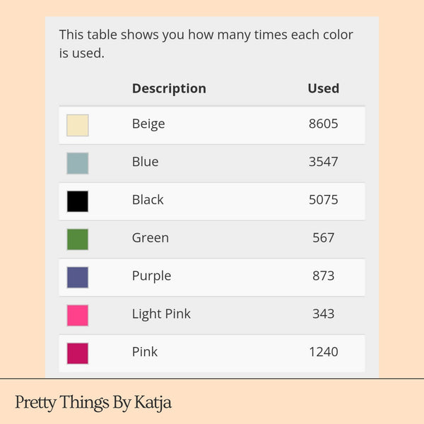Image resolution: width=424 pixels, height=424 pixels.
Task: Click the table explanation text
Action: (206, 43)
